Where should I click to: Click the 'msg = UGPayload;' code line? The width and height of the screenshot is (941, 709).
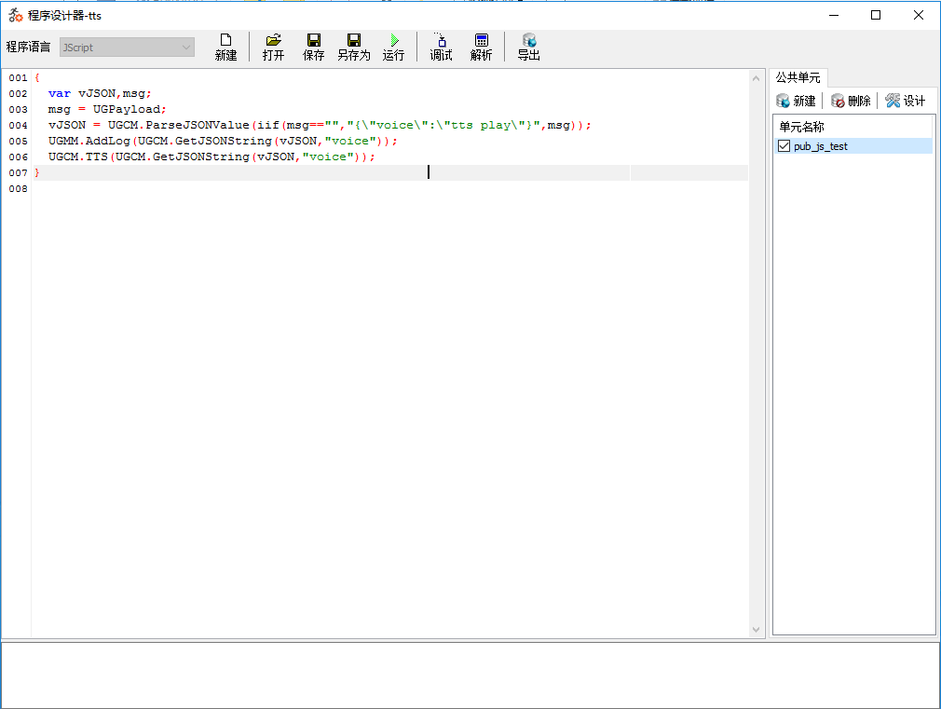tap(107, 109)
